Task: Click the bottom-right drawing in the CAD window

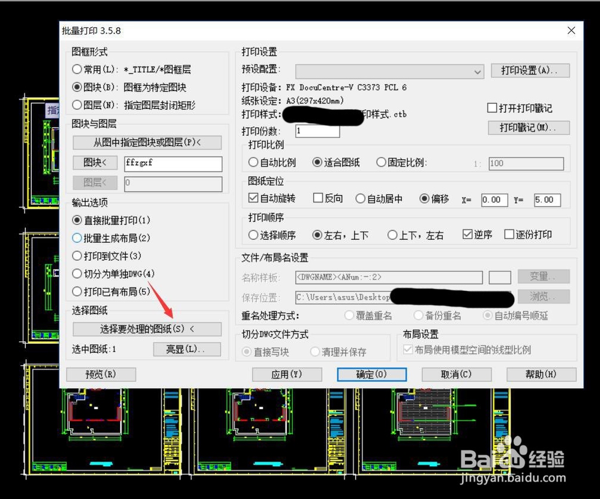Action: coord(433,431)
